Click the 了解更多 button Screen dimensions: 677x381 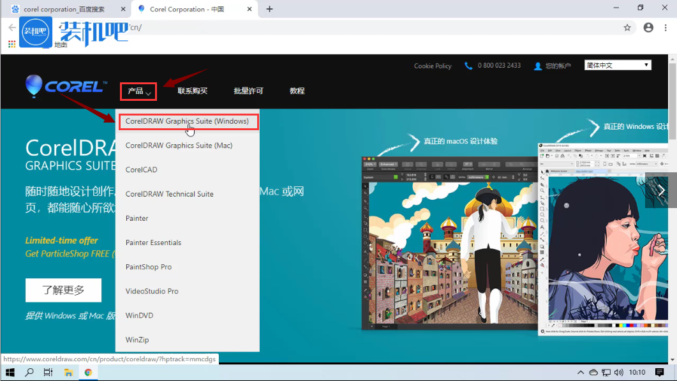[x=63, y=290]
